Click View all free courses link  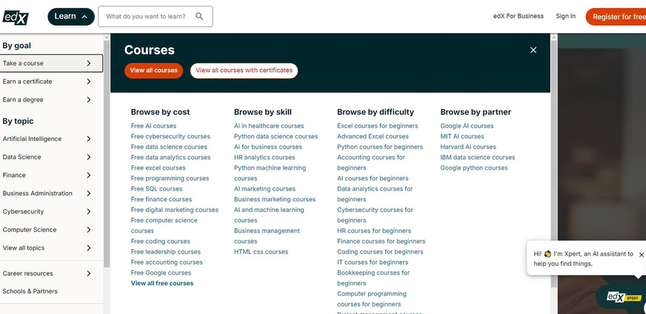162,283
